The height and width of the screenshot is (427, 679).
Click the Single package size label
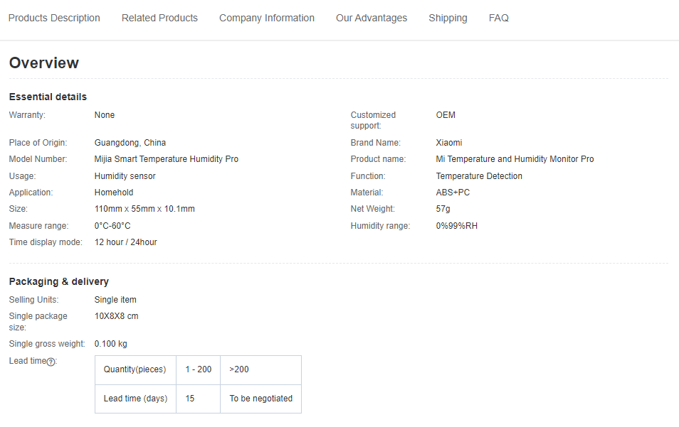(38, 322)
